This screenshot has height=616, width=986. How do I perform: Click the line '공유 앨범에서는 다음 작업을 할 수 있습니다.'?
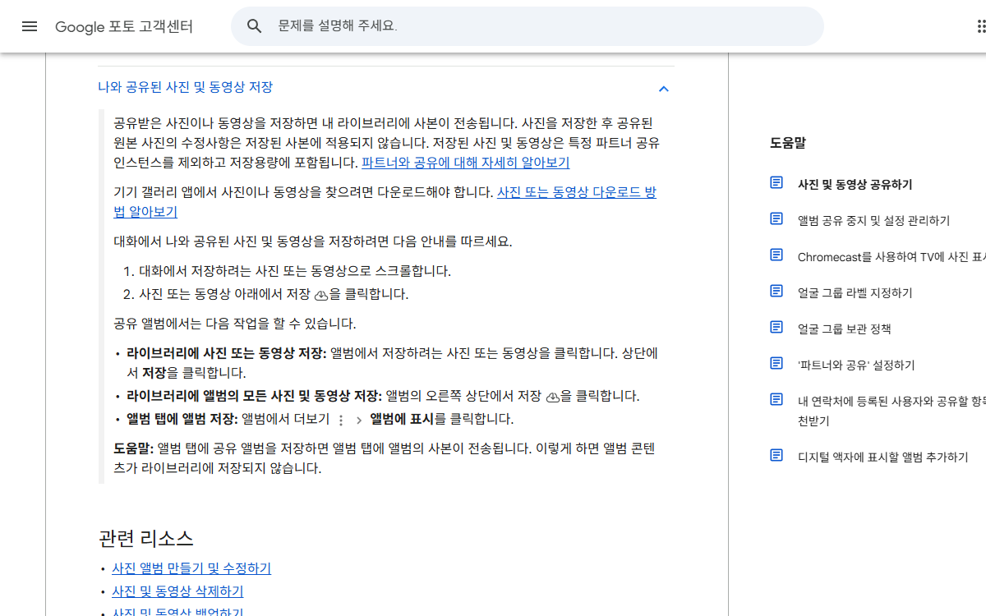pos(235,324)
